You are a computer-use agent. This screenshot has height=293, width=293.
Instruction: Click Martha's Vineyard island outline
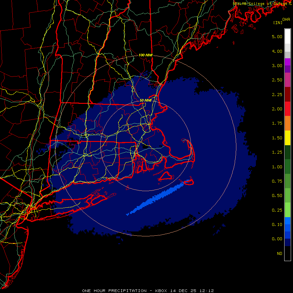166,176
